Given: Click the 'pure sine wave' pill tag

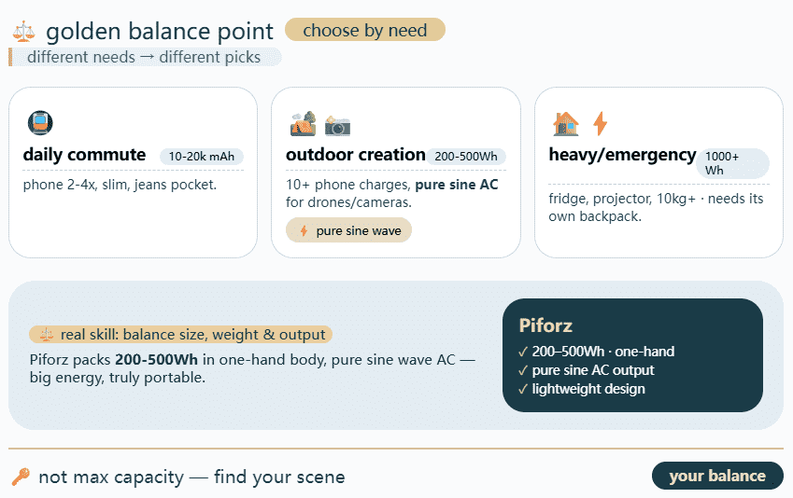Looking at the screenshot, I should click(348, 230).
